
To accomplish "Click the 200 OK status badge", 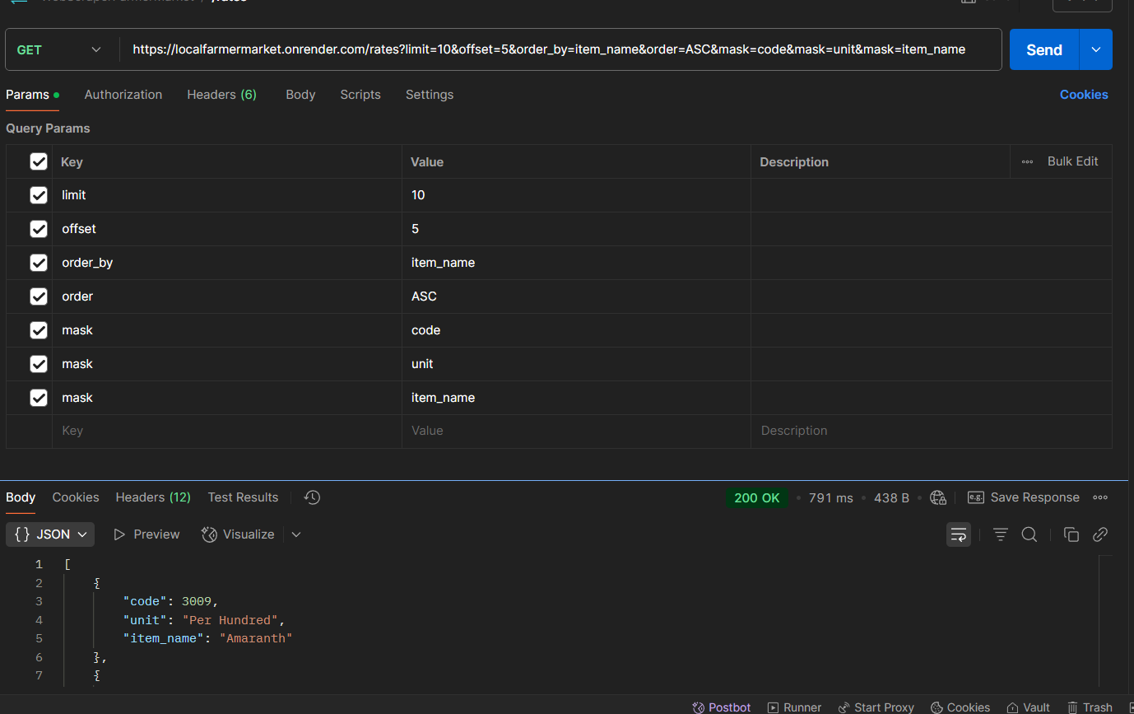I will coord(757,497).
